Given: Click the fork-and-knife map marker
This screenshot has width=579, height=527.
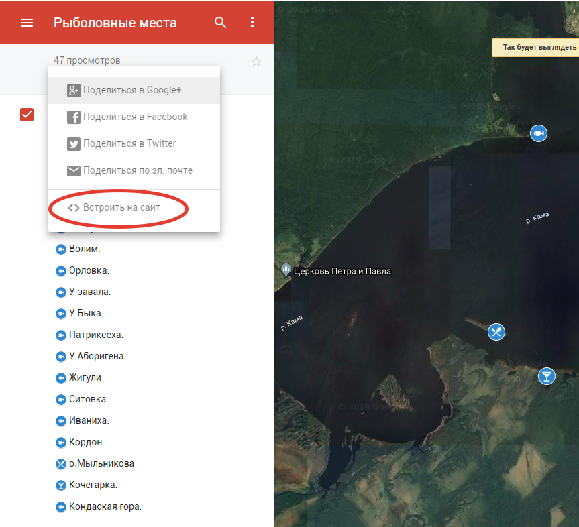Looking at the screenshot, I should tap(496, 331).
